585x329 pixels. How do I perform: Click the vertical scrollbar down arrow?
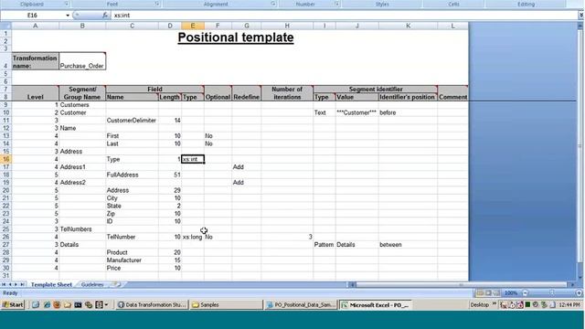click(x=580, y=277)
